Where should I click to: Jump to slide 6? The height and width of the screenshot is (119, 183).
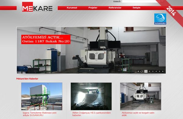coord(163,71)
